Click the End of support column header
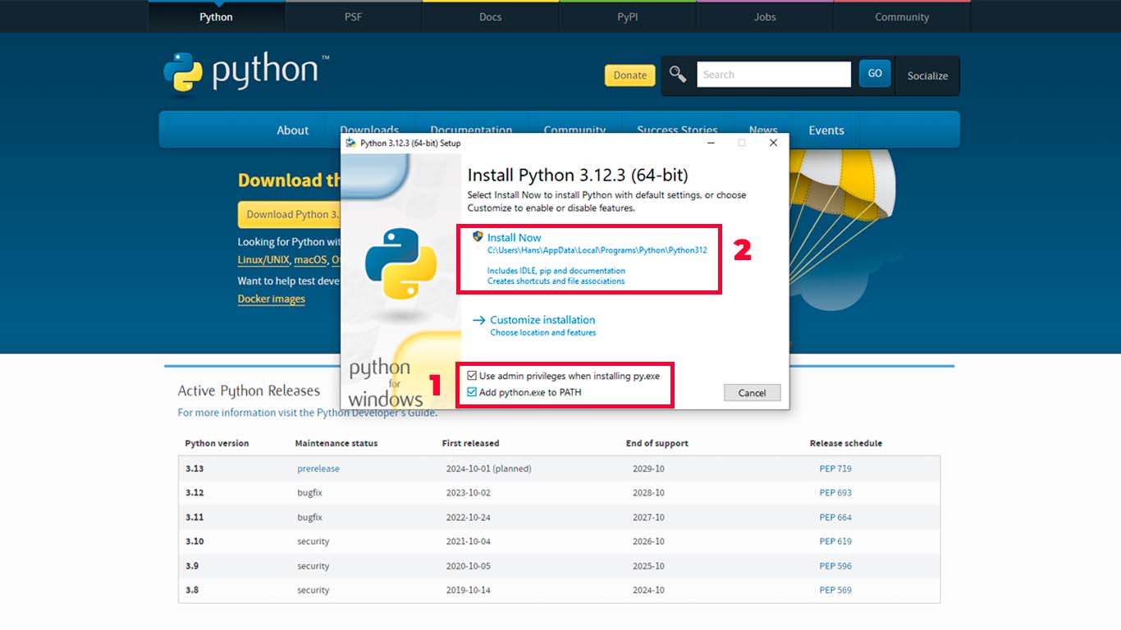Viewport: 1121px width, 630px height. (657, 443)
